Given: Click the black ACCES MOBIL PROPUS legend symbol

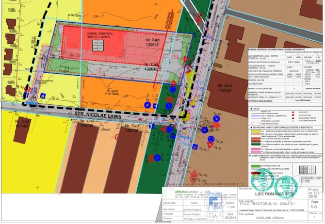Looking at the screenshot, I should [293, 118].
